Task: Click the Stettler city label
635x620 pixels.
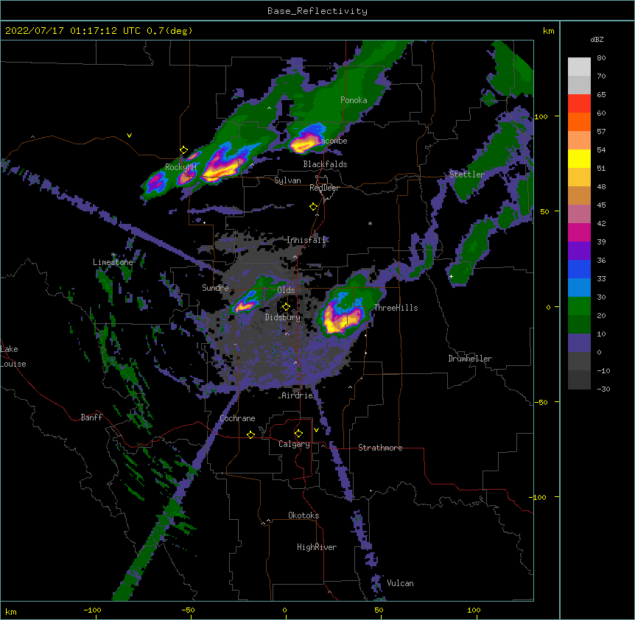Action: pyautogui.click(x=467, y=175)
